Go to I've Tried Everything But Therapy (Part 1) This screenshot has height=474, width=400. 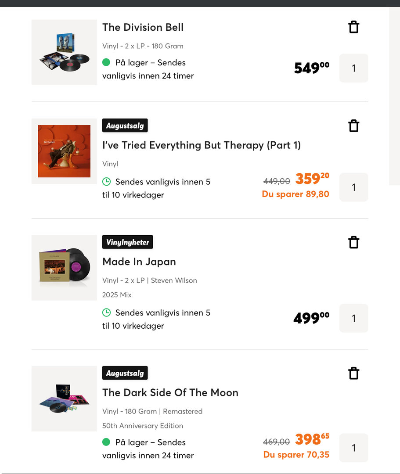(x=201, y=145)
